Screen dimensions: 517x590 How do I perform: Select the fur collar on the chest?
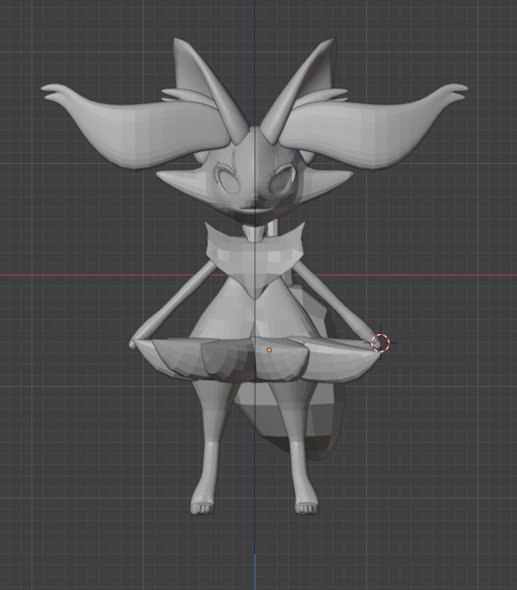pyautogui.click(x=255, y=256)
